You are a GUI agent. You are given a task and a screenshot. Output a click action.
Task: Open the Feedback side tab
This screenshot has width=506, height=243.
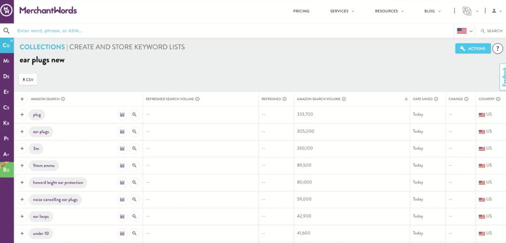pos(503,77)
